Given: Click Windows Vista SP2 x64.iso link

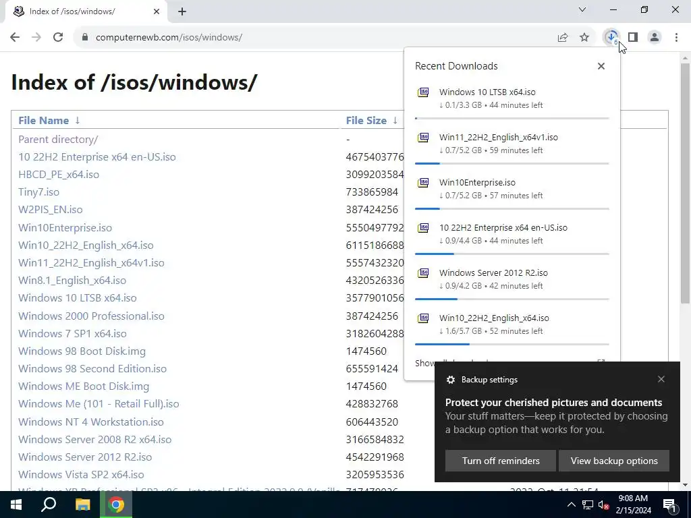Looking at the screenshot, I should pos(81,475).
